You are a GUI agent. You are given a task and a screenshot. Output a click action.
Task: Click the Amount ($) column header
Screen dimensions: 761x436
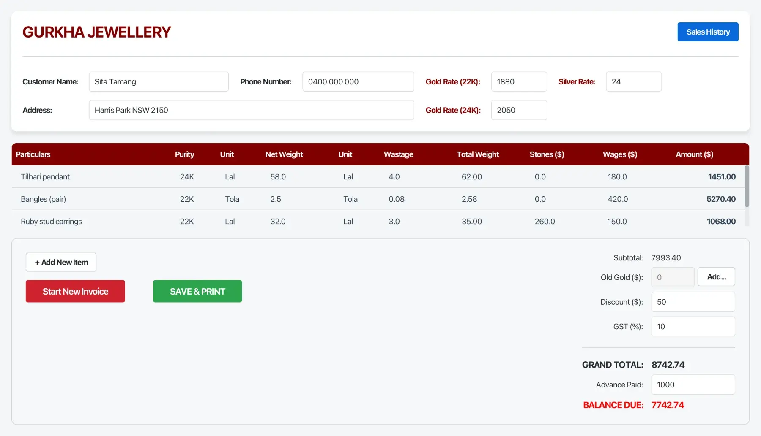click(694, 154)
